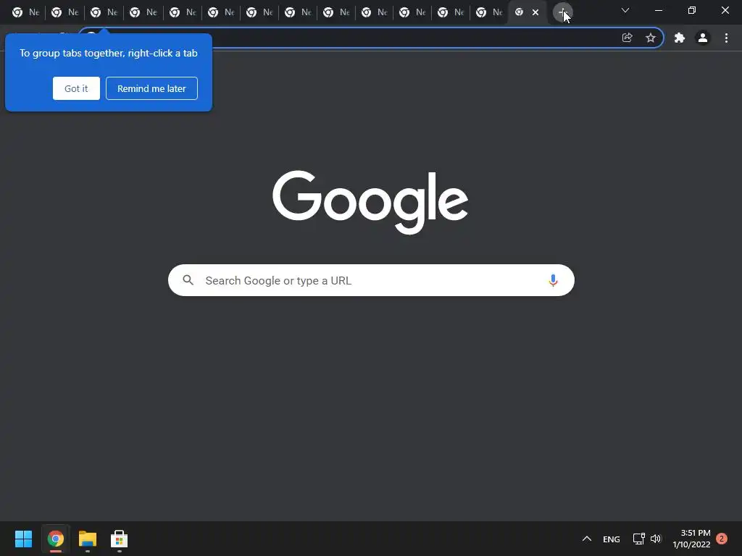The image size is (742, 556).
Task: Click the Google logo
Action: pyautogui.click(x=370, y=203)
